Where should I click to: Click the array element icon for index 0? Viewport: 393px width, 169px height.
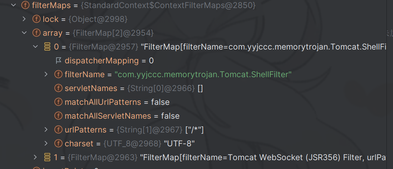click(x=48, y=47)
